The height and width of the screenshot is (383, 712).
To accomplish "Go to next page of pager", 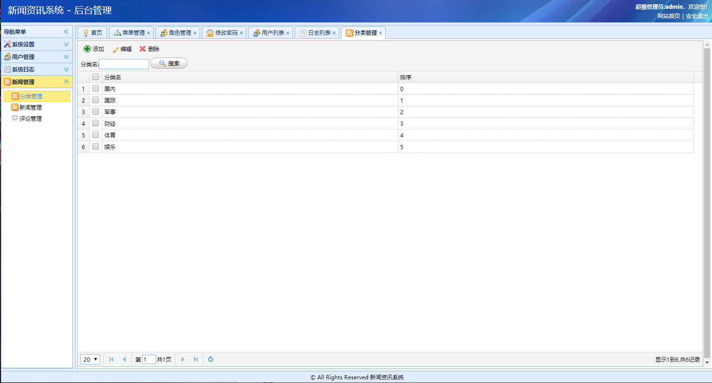I will click(183, 359).
